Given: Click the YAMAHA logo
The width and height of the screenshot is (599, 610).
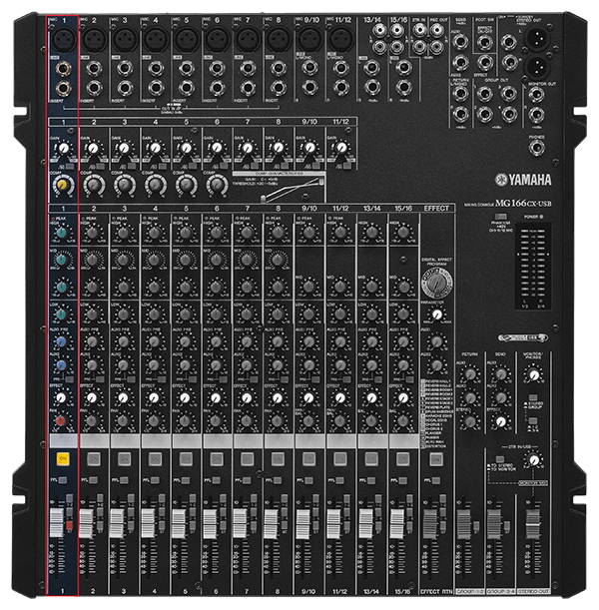Looking at the screenshot, I should coord(523,180).
